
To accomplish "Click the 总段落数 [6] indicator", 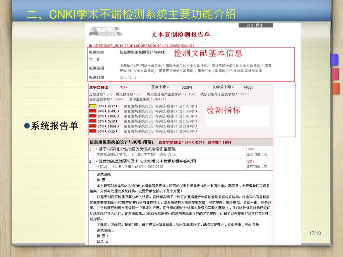I will 100,94.
